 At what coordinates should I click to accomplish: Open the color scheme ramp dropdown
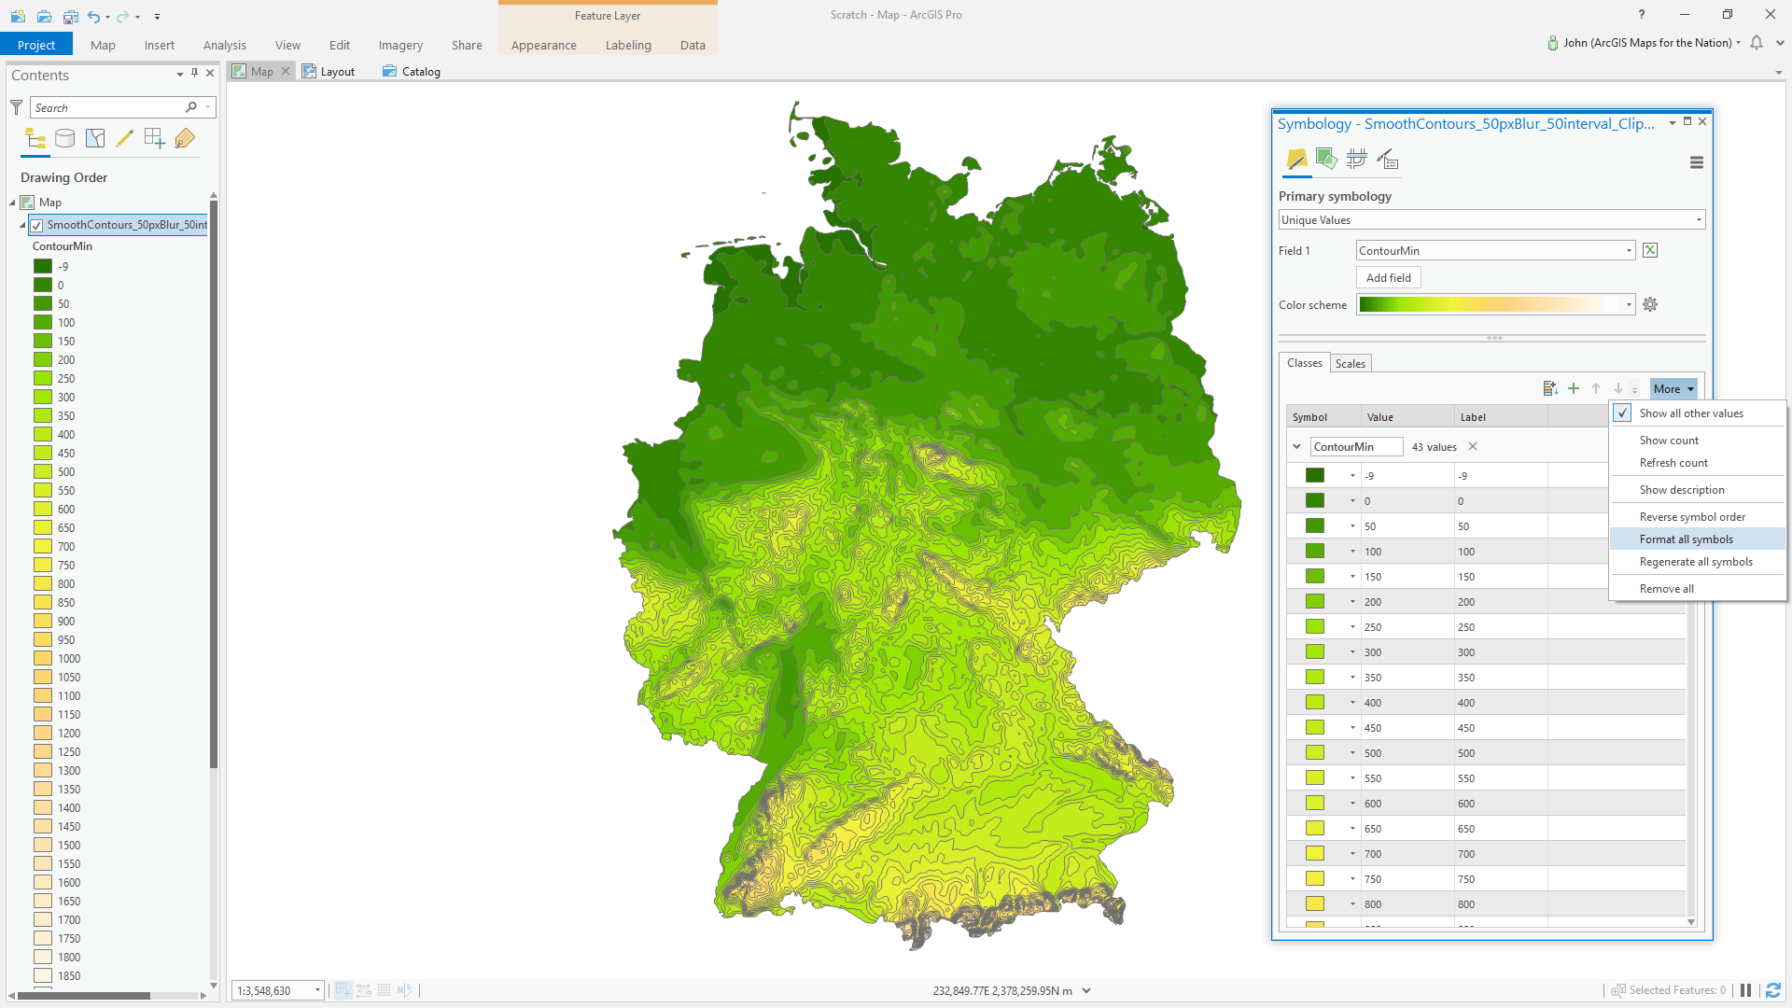click(x=1629, y=305)
